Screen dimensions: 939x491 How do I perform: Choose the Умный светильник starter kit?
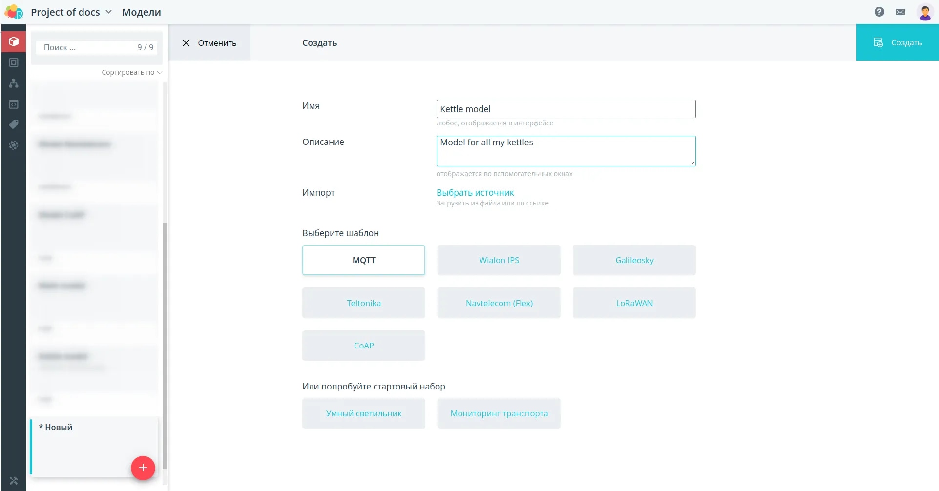pyautogui.click(x=364, y=413)
